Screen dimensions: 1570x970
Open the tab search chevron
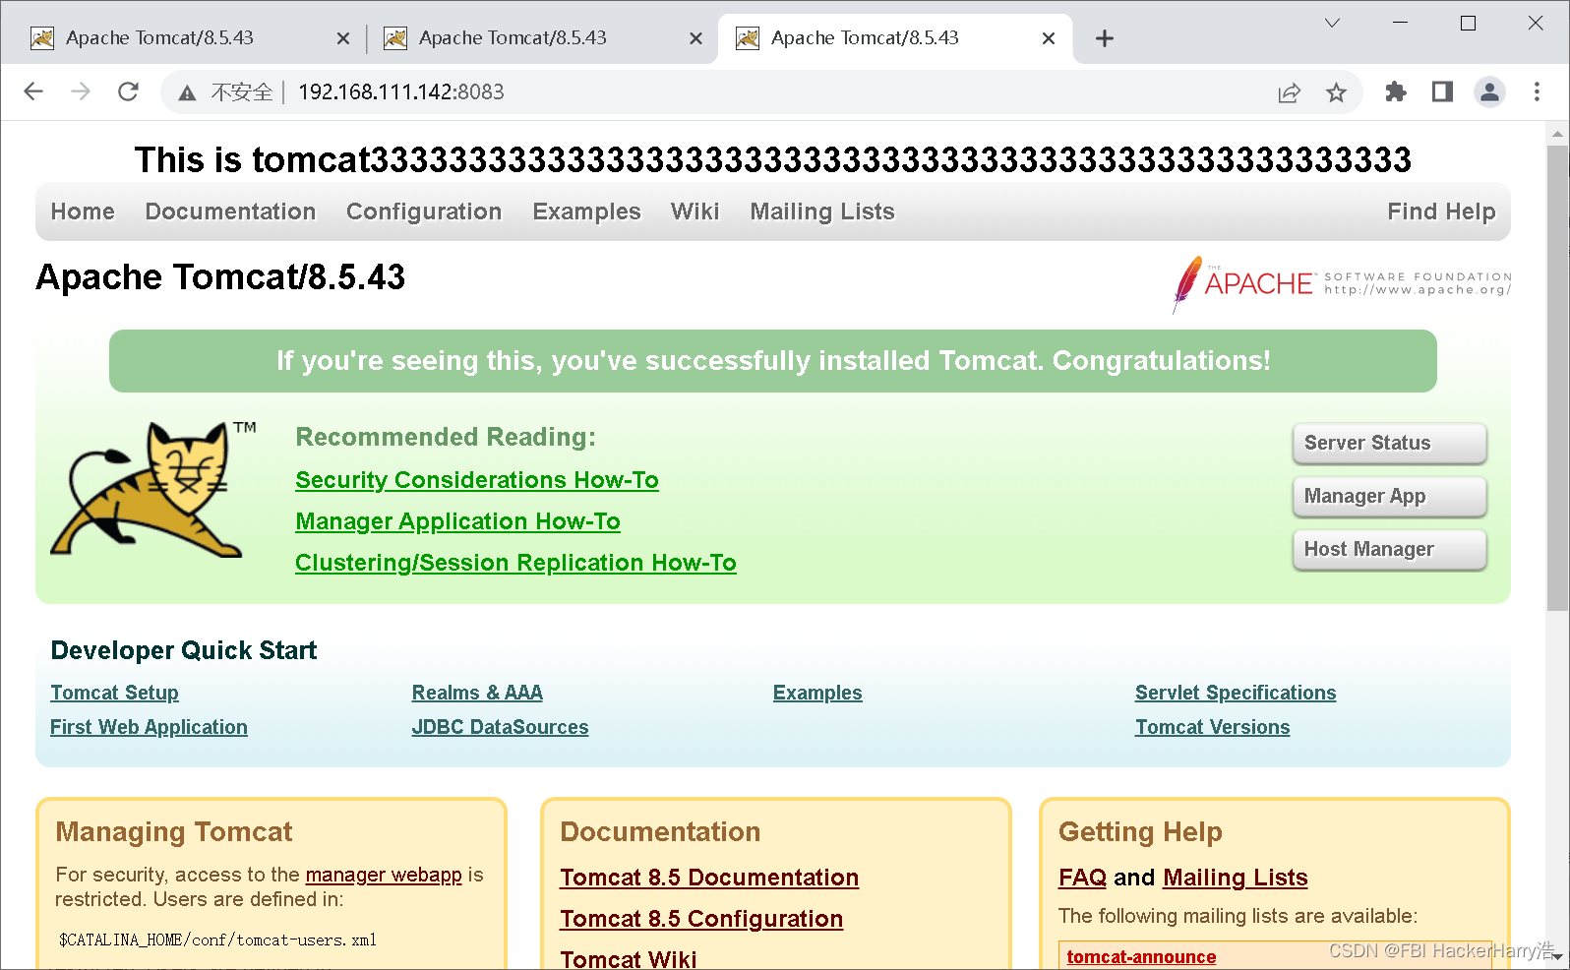pos(1332,23)
